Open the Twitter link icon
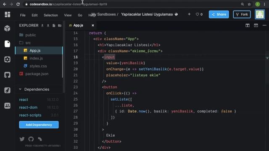The width and height of the screenshot is (269, 151). click(x=22, y=139)
